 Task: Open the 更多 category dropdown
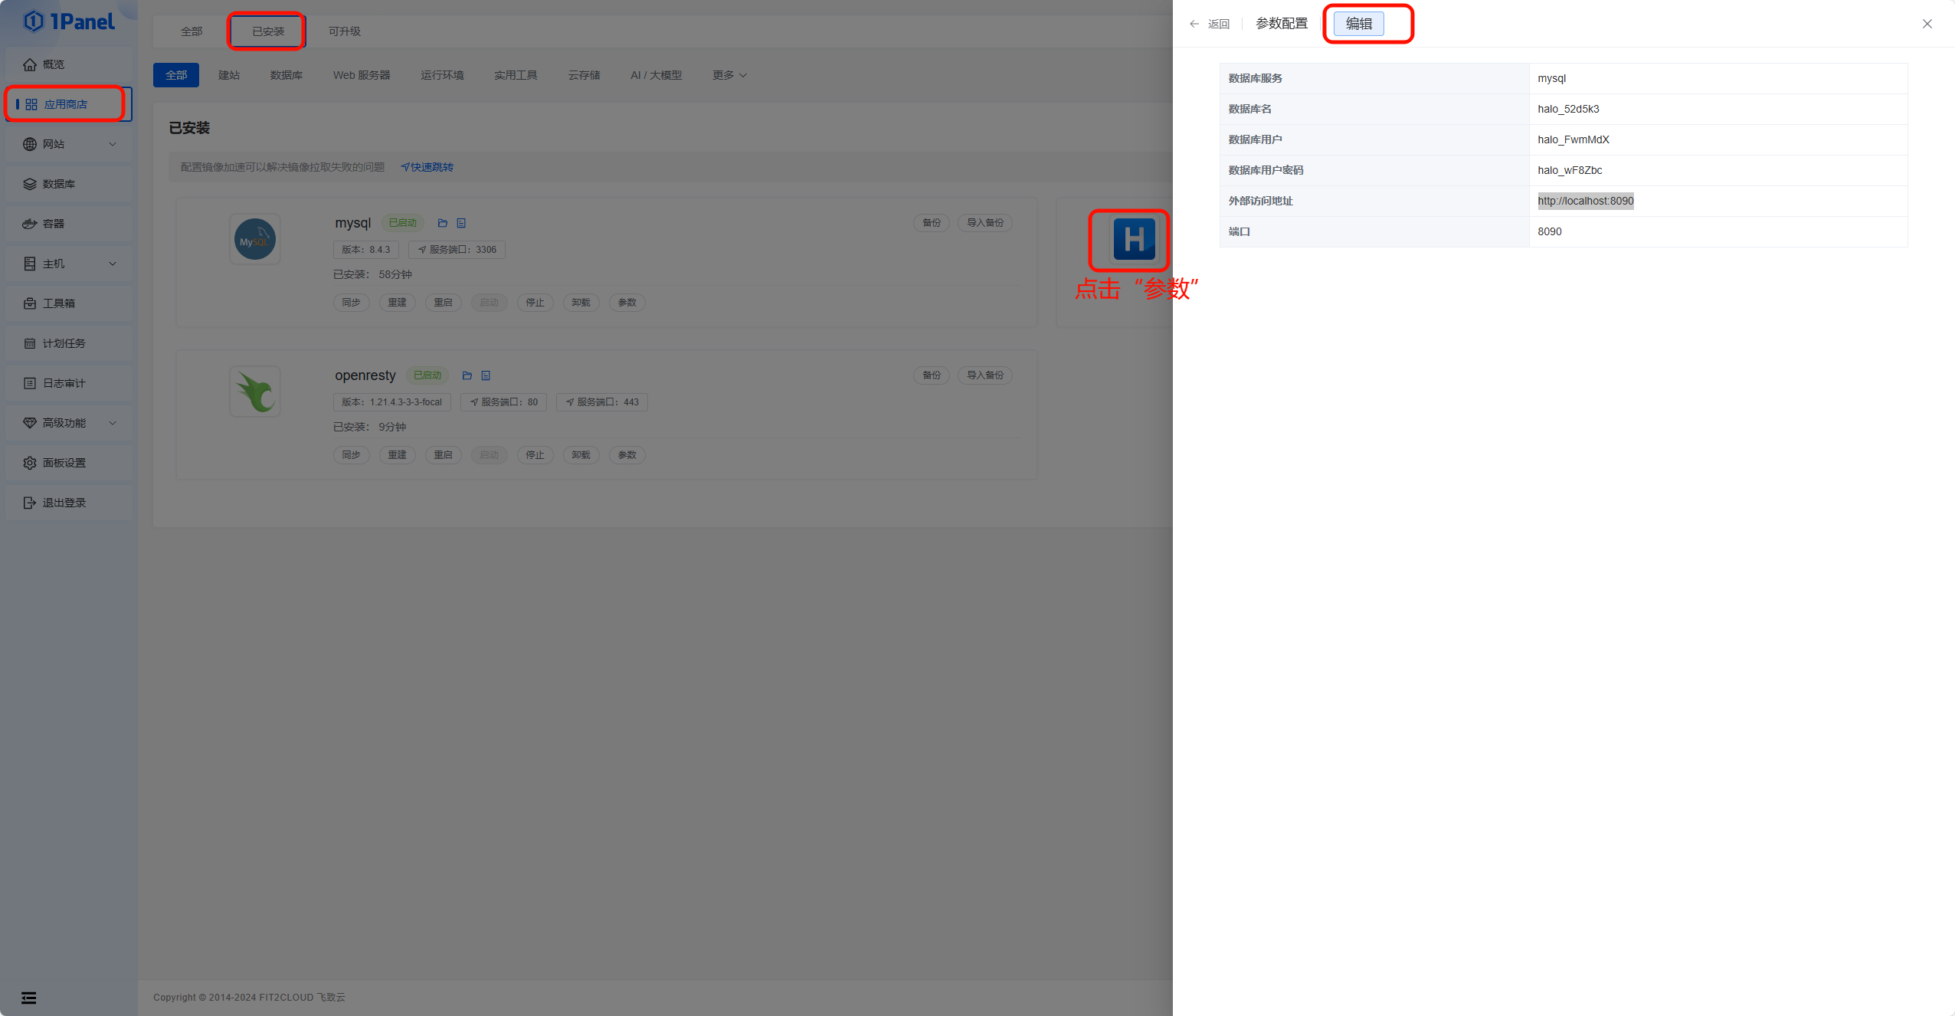(729, 75)
